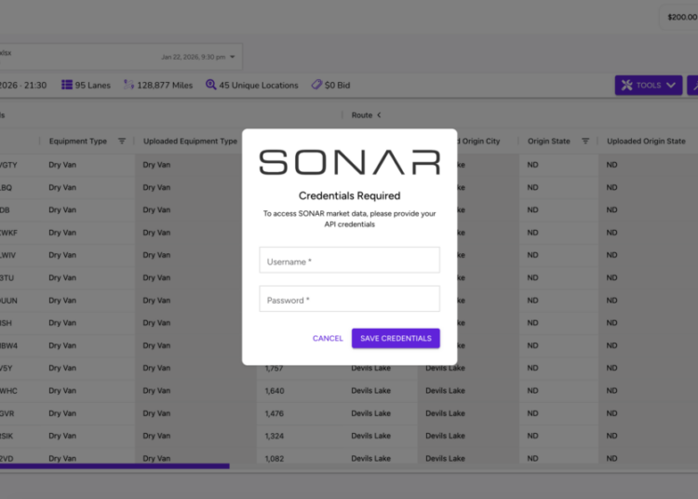Screen dimensions: 698x499
Task: Click the wrench icon in Tools button
Action: point(626,85)
